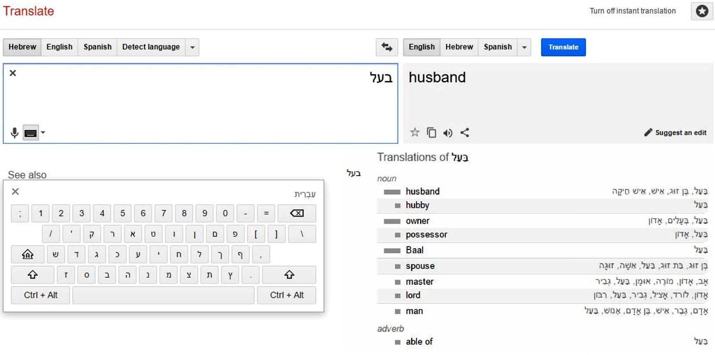Screen dimensions: 715x355
Task: Click the space bar on virtual keyboard
Action: (x=163, y=295)
